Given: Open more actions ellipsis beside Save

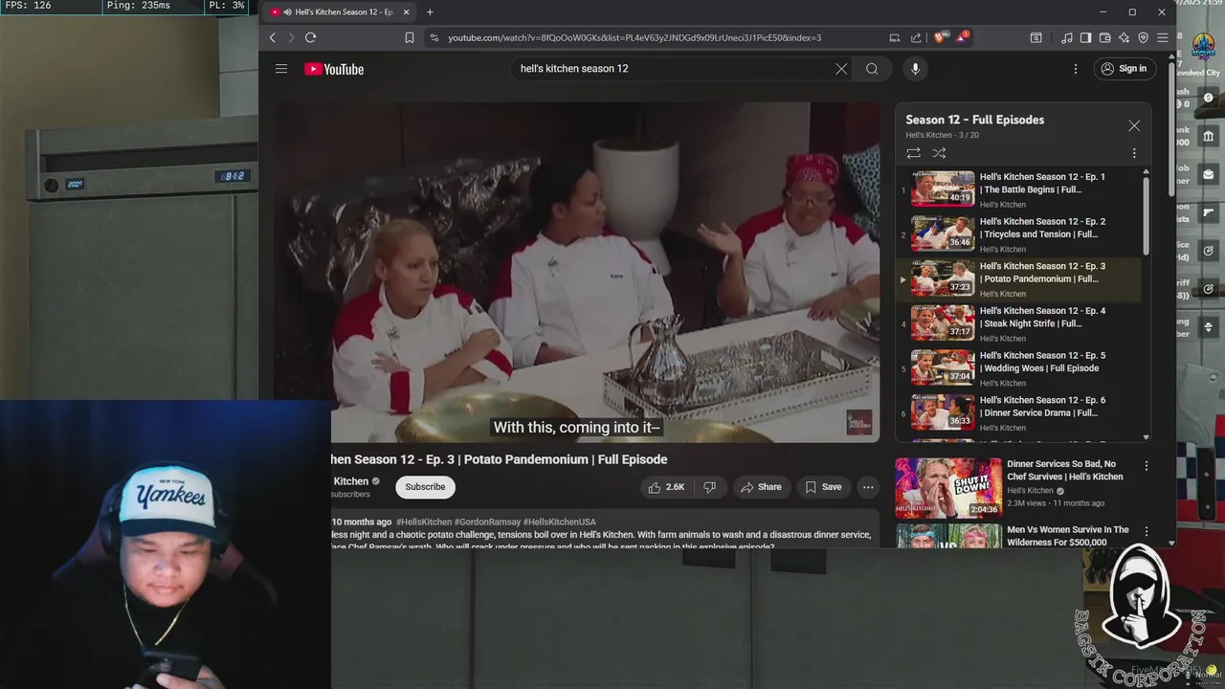Looking at the screenshot, I should point(868,487).
